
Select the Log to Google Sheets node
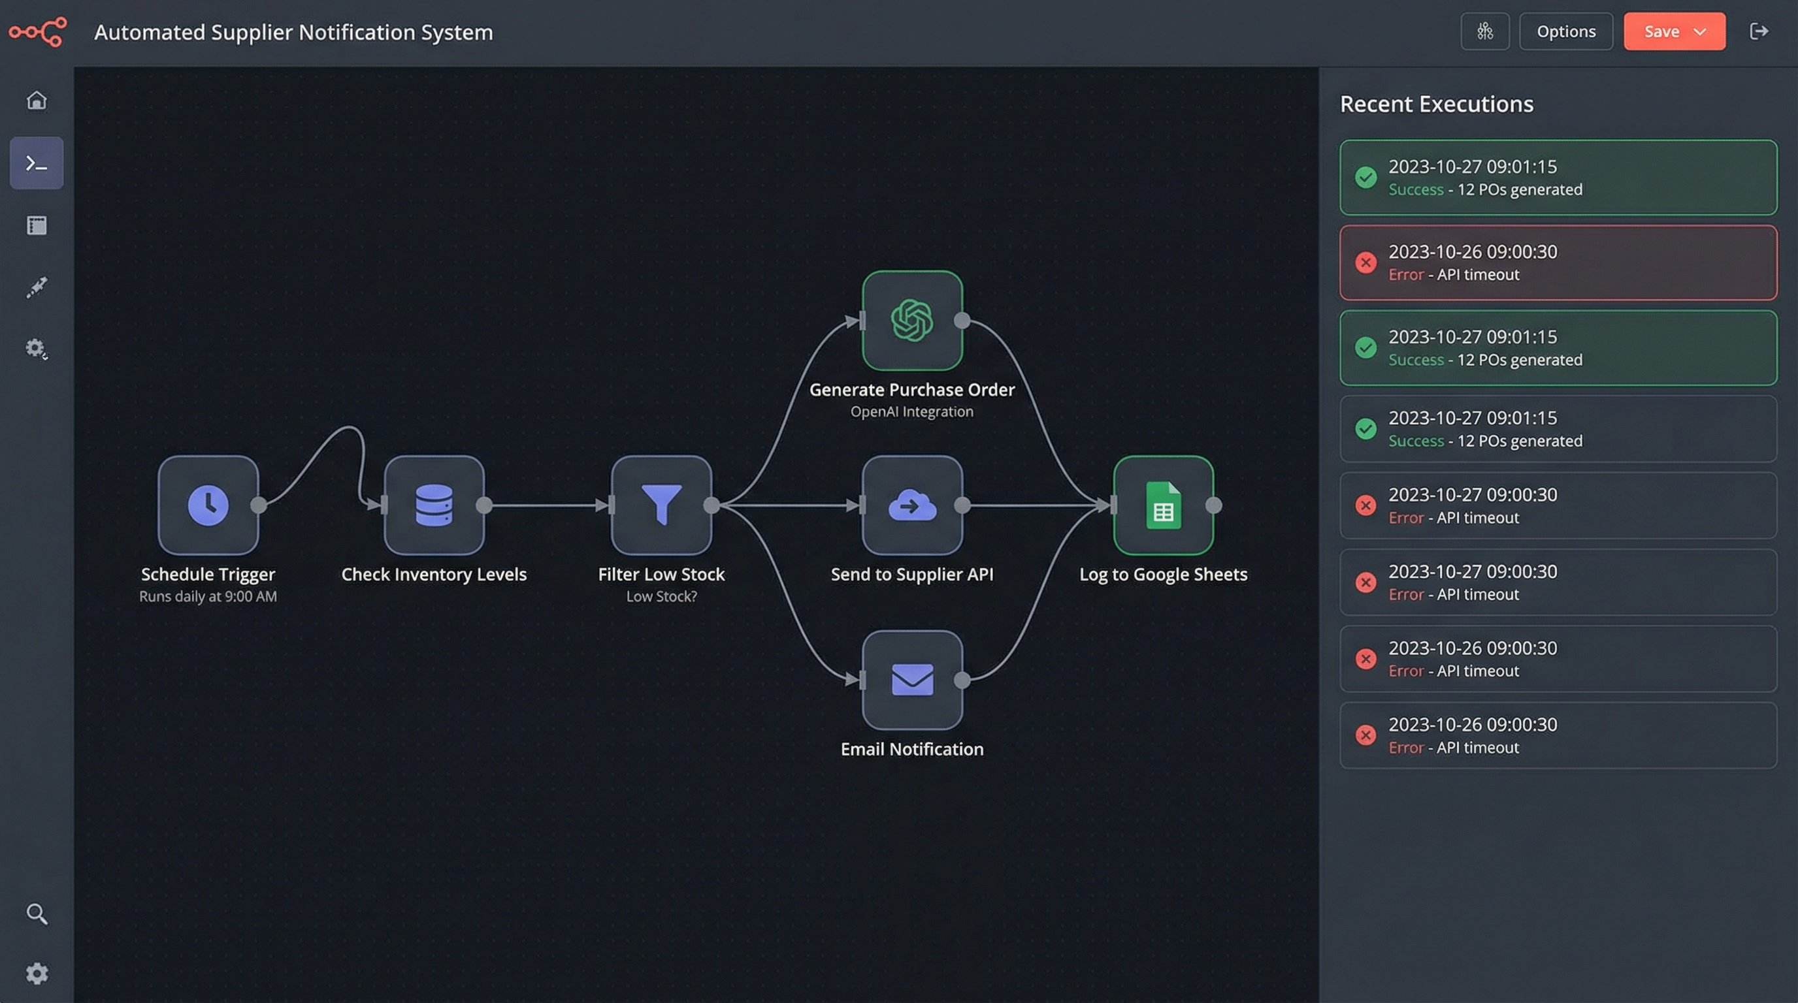pos(1163,505)
